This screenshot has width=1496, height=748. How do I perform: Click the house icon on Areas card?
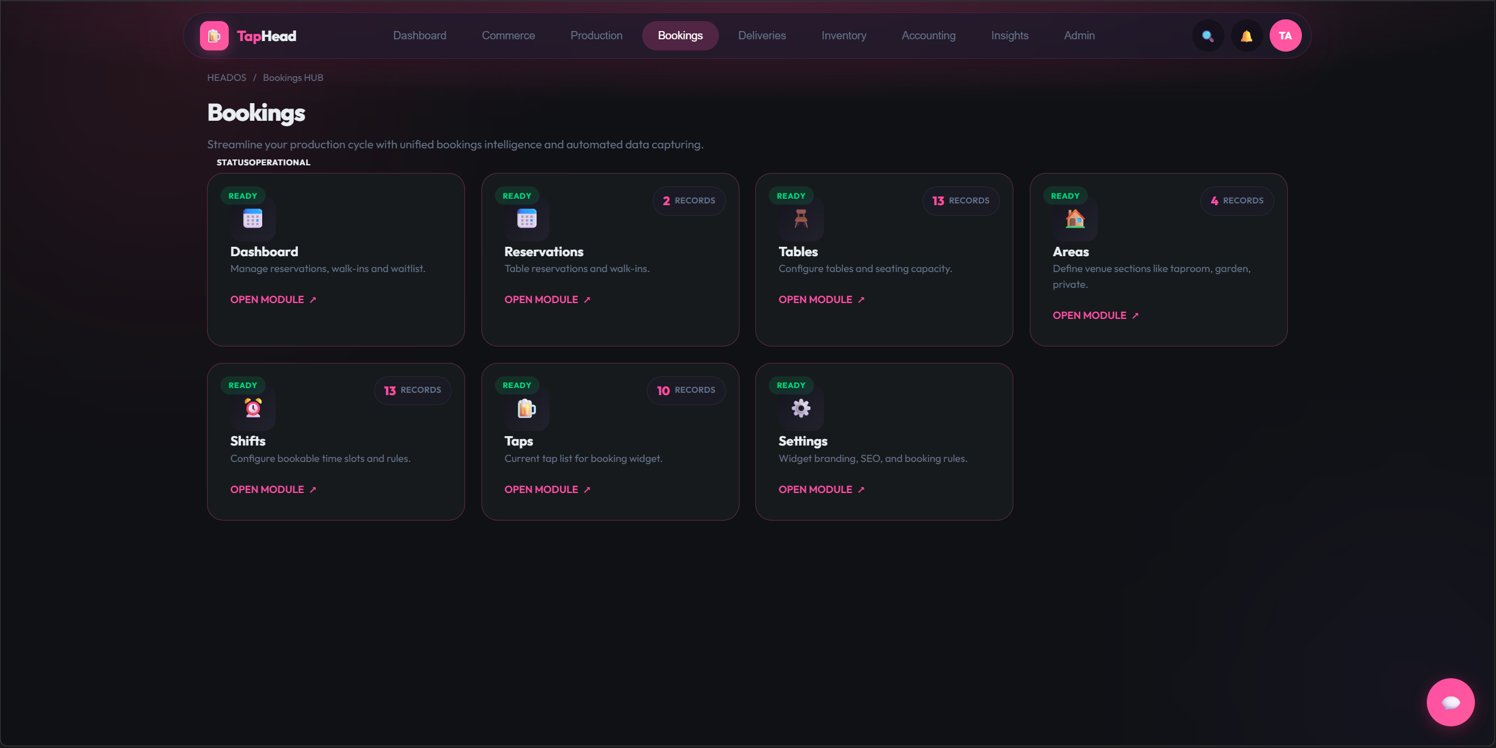[x=1074, y=219]
